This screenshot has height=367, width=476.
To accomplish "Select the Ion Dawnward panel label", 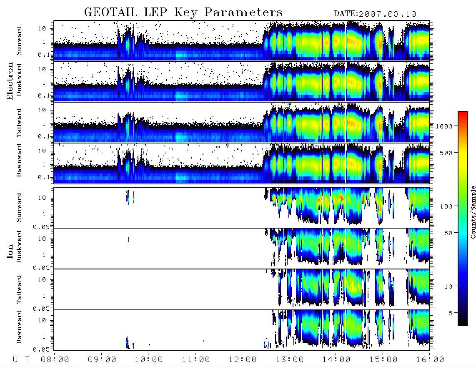I will click(x=19, y=327).
